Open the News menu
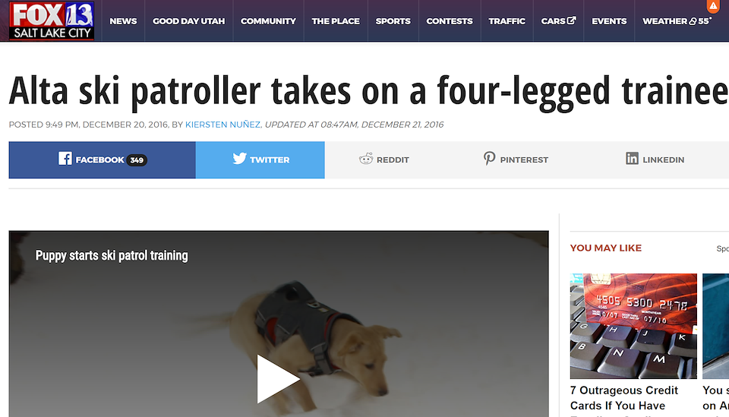The image size is (729, 417). [x=123, y=21]
